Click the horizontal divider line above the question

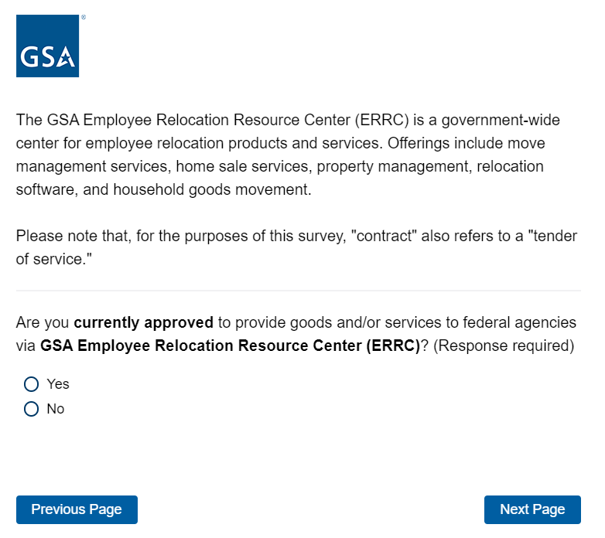299,291
